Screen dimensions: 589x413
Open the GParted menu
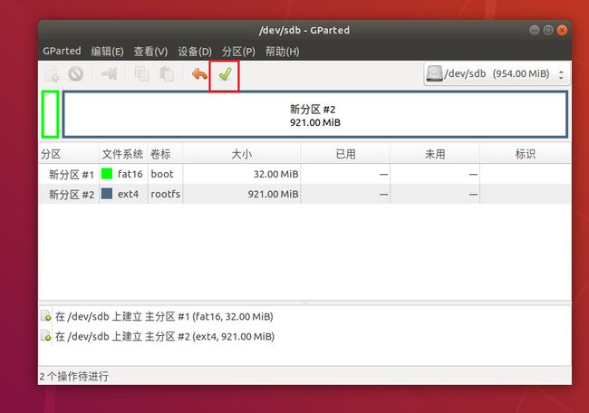click(x=62, y=51)
